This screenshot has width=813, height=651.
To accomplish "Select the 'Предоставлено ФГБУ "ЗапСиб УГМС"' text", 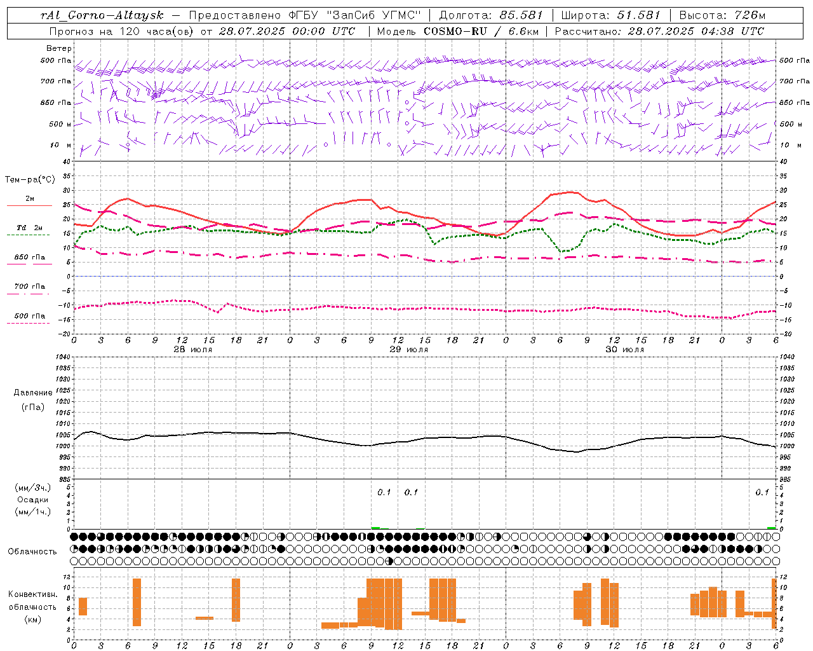I will click(306, 15).
